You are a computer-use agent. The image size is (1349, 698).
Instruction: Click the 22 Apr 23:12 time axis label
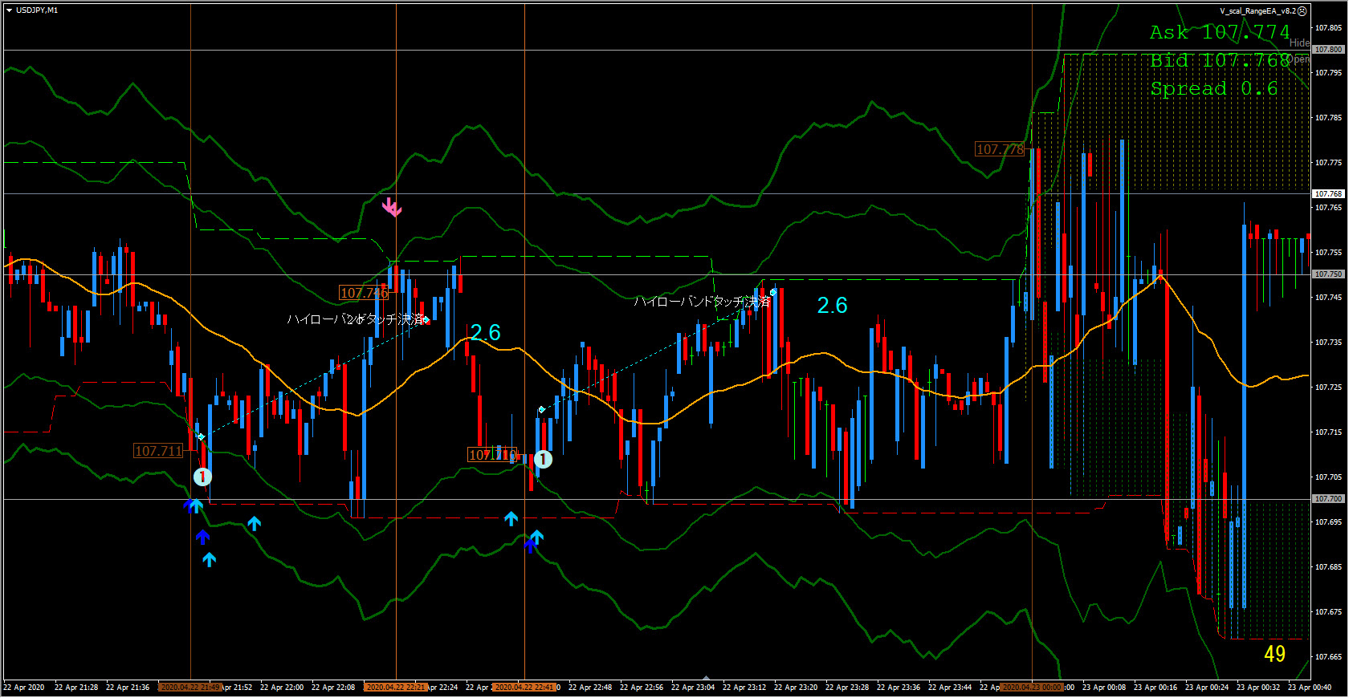pos(744,688)
